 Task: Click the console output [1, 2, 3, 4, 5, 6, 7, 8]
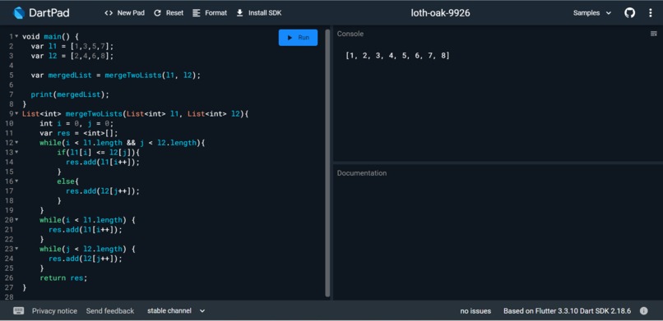(397, 56)
